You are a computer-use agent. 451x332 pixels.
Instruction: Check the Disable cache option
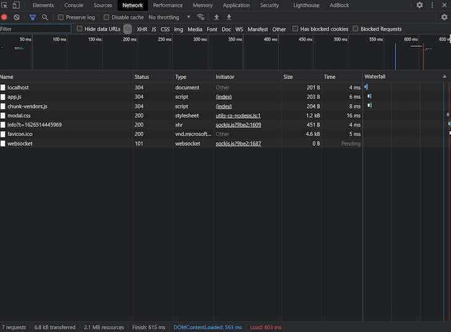[106, 17]
